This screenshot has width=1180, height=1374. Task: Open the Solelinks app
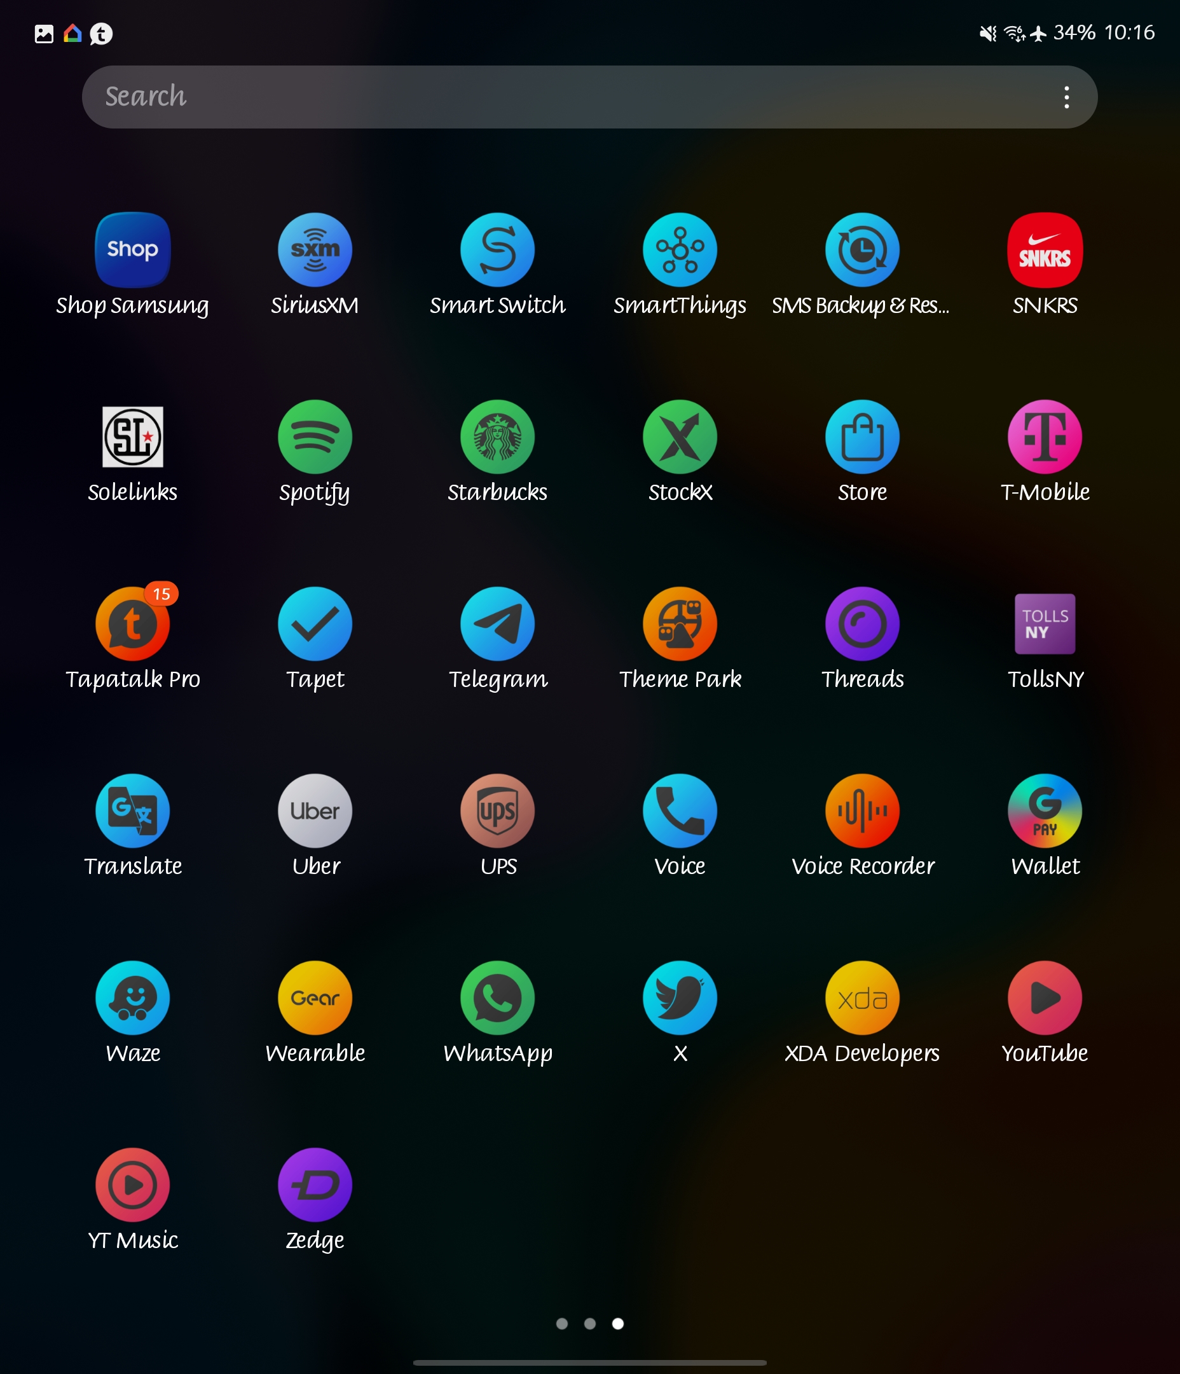coord(133,437)
